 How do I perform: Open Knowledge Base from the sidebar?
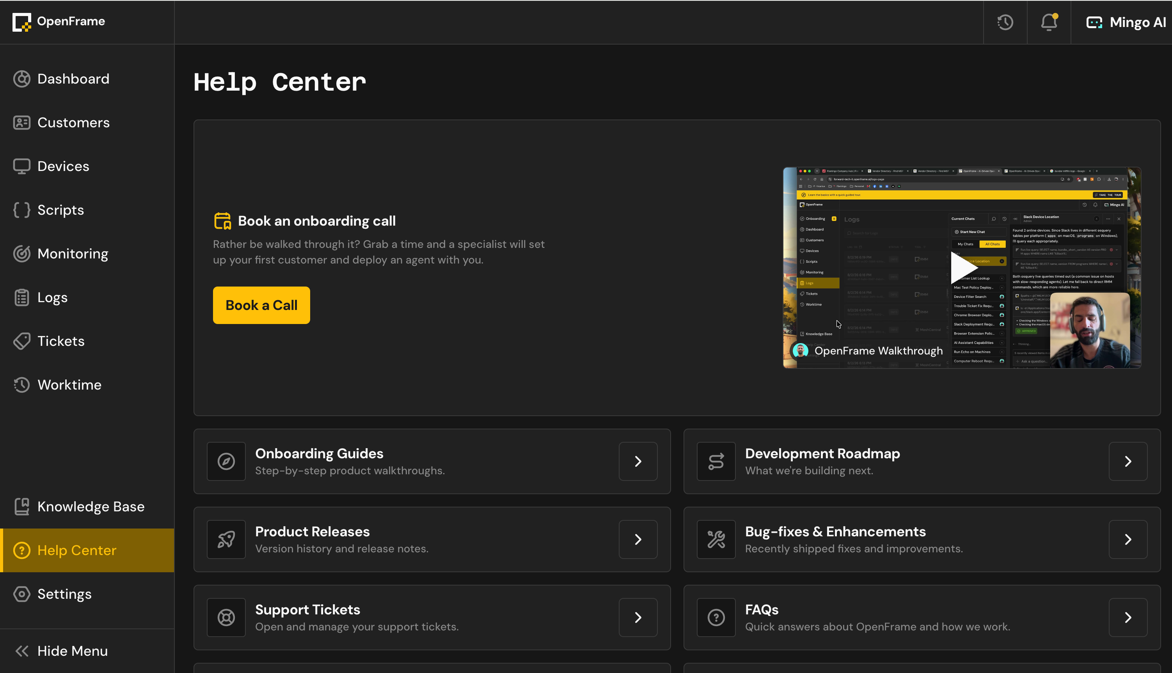tap(87, 507)
